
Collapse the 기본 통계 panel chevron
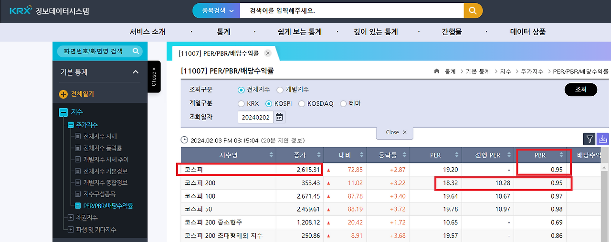(x=136, y=72)
